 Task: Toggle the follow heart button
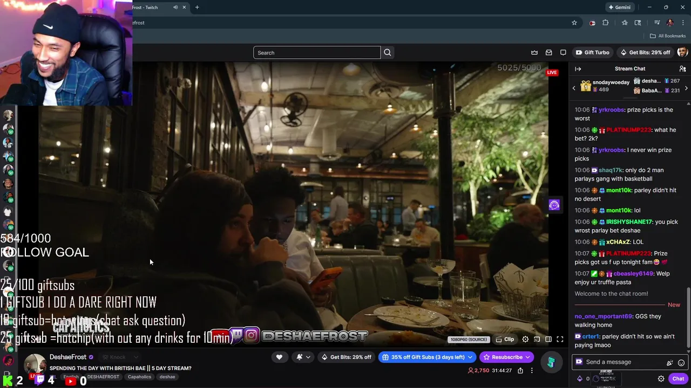click(x=279, y=357)
